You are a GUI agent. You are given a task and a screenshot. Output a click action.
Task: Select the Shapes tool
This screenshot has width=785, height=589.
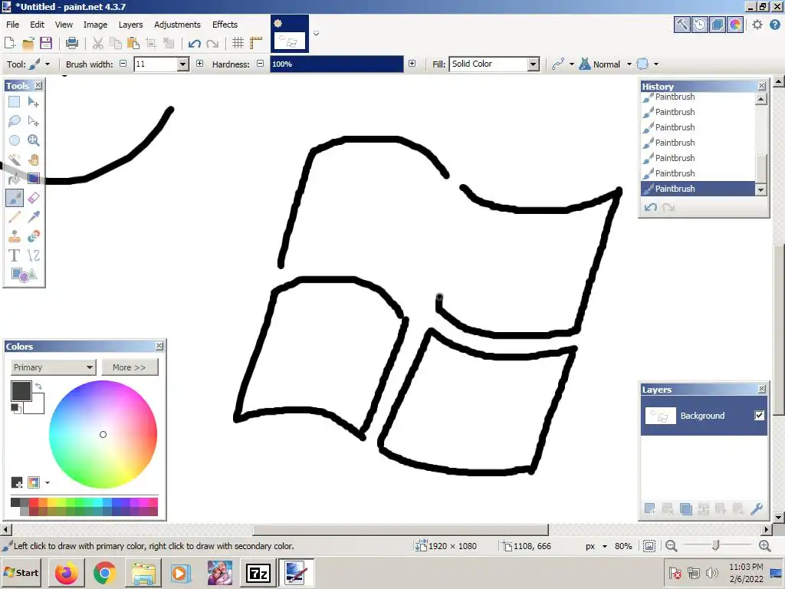click(24, 275)
